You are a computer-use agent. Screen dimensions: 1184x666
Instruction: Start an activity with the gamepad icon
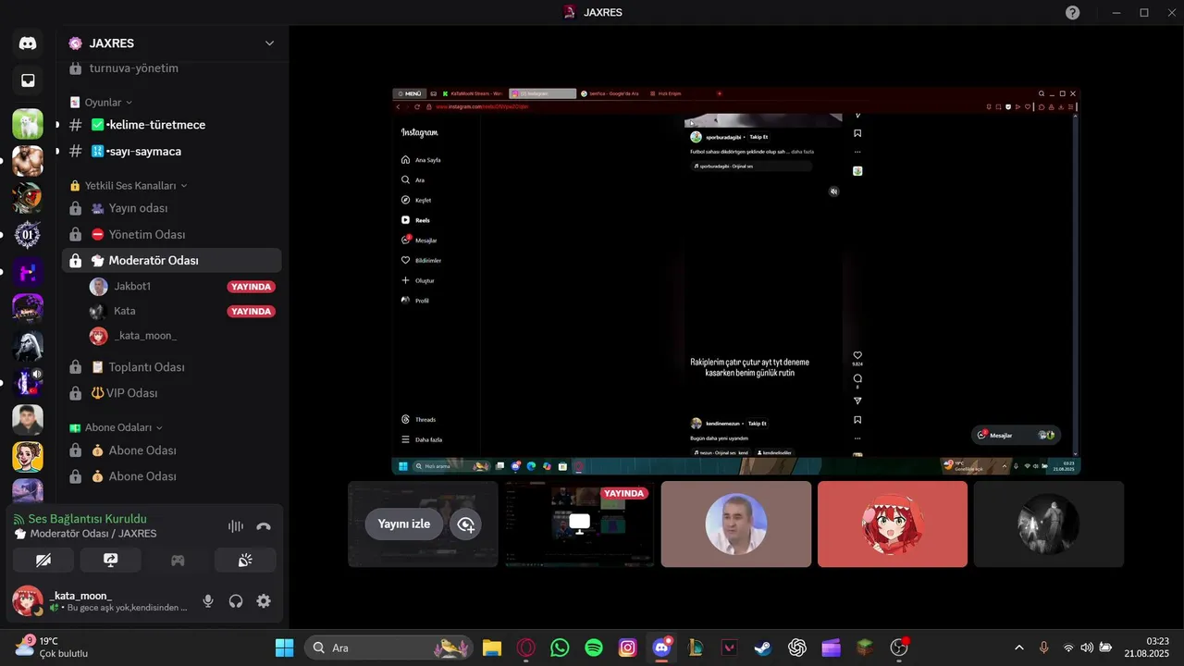coord(178,561)
